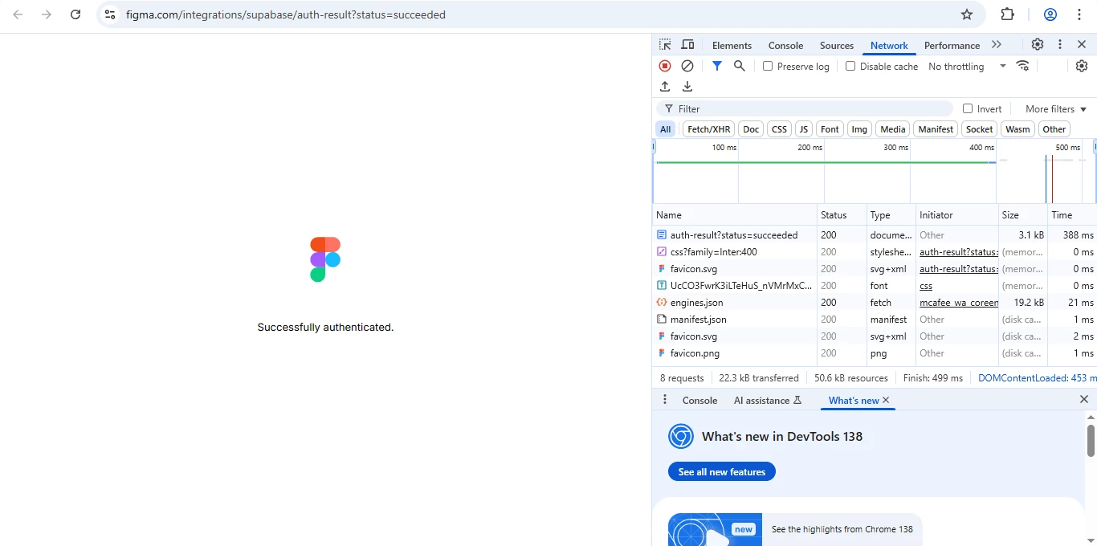Filter requests by Fetch/XHR
This screenshot has width=1097, height=546.
pyautogui.click(x=709, y=129)
